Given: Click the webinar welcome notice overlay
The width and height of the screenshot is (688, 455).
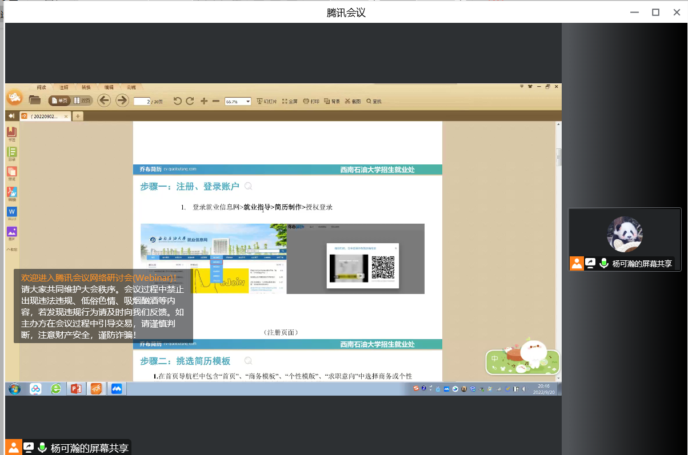Looking at the screenshot, I should coord(103,306).
